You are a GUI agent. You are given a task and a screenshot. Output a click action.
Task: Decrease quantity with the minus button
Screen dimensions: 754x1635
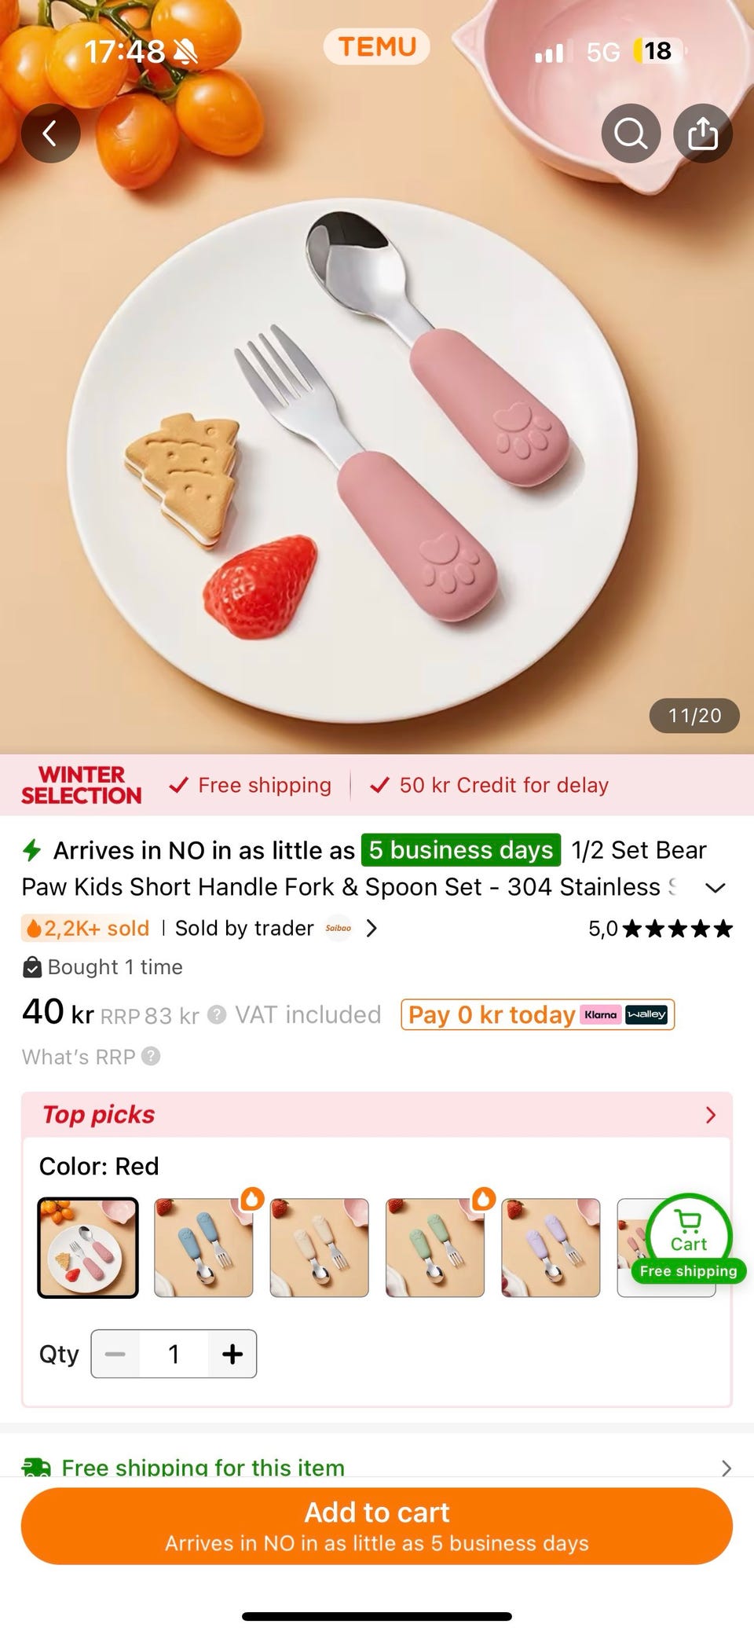tap(115, 1354)
